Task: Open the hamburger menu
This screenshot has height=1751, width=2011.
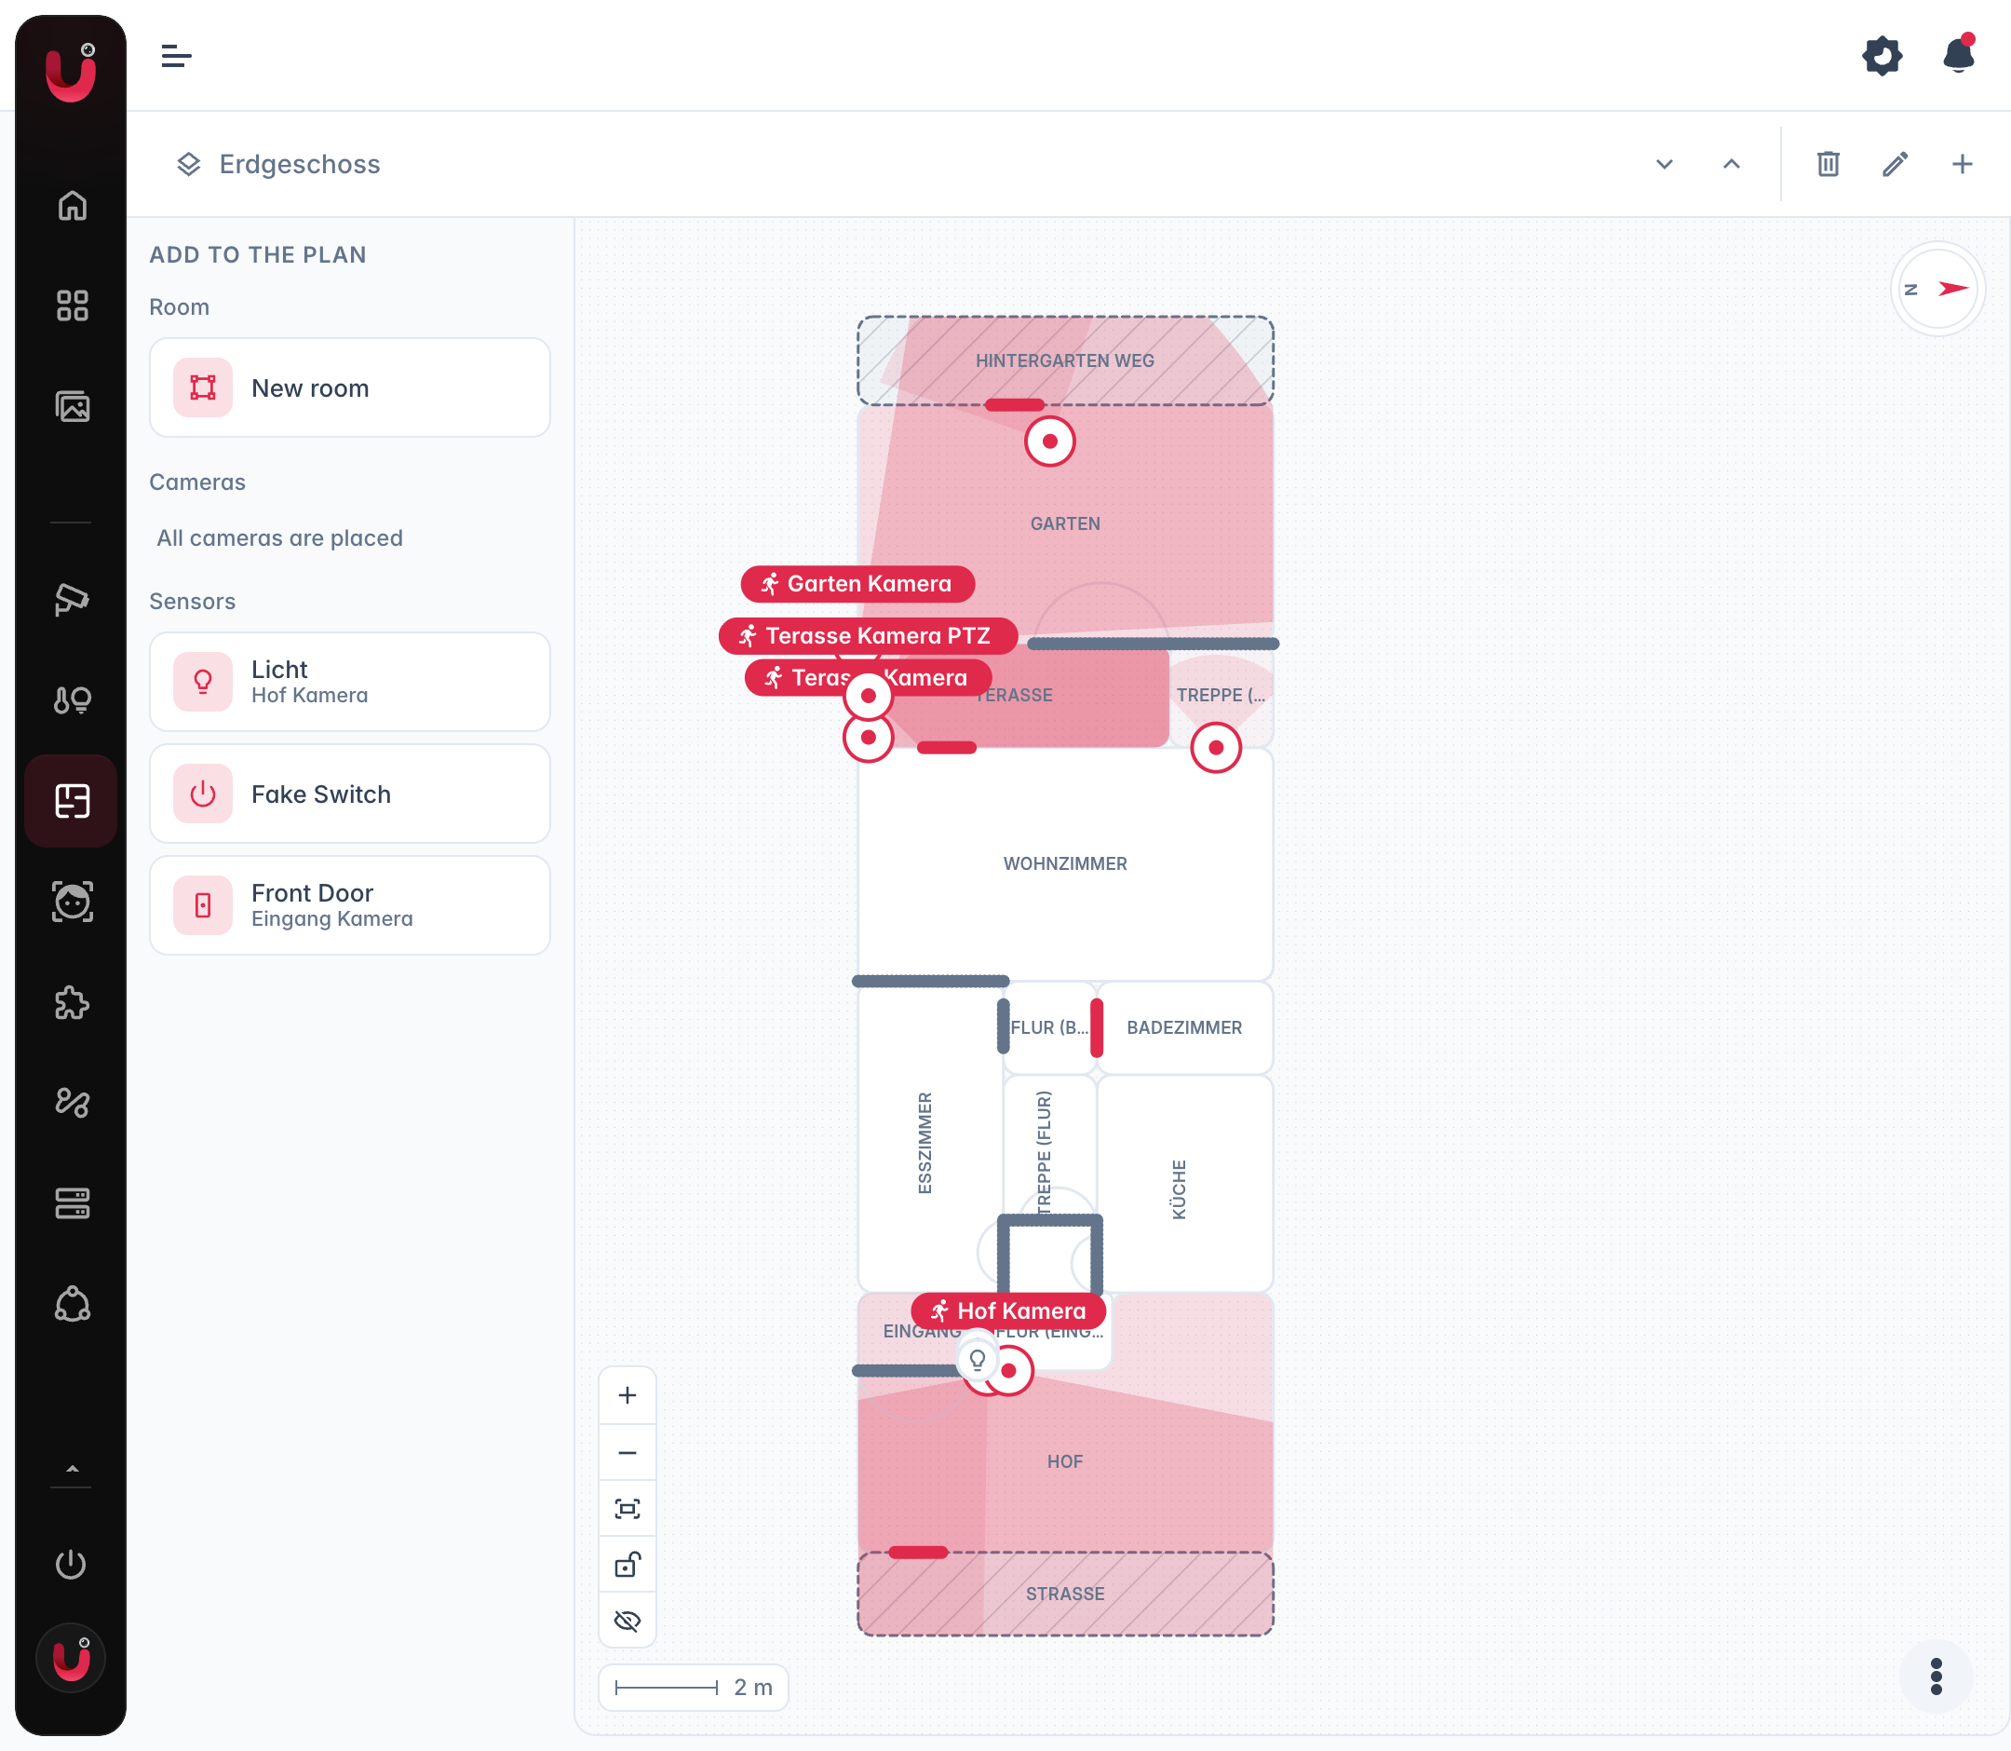Action: (176, 57)
